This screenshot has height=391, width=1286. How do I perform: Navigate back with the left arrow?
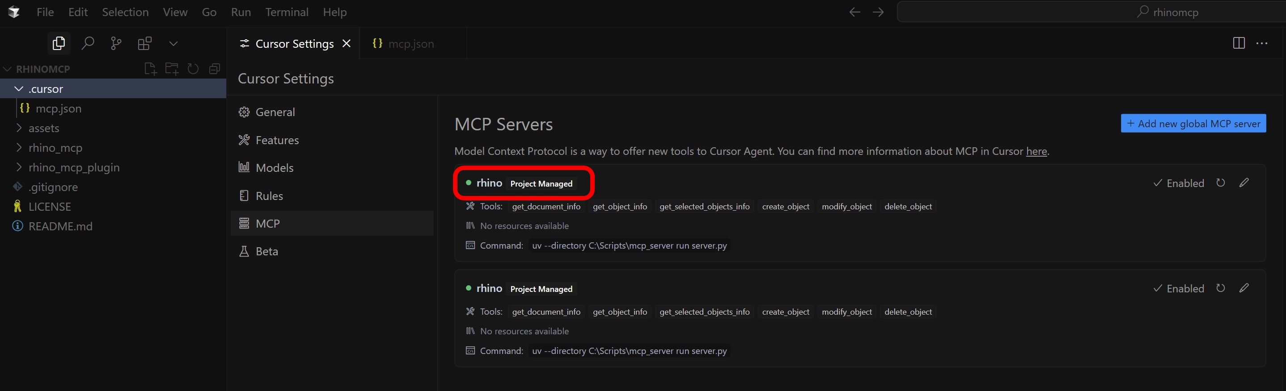point(854,12)
